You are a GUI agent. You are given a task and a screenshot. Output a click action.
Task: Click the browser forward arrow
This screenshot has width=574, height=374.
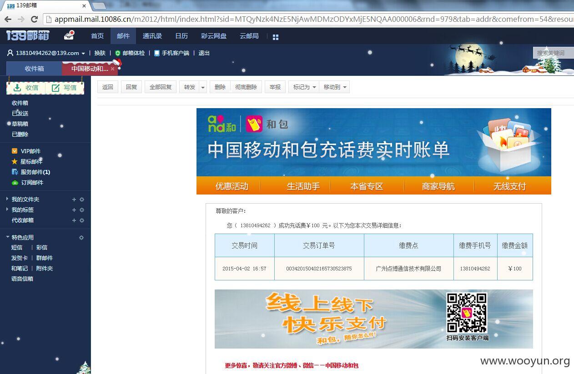click(x=21, y=19)
